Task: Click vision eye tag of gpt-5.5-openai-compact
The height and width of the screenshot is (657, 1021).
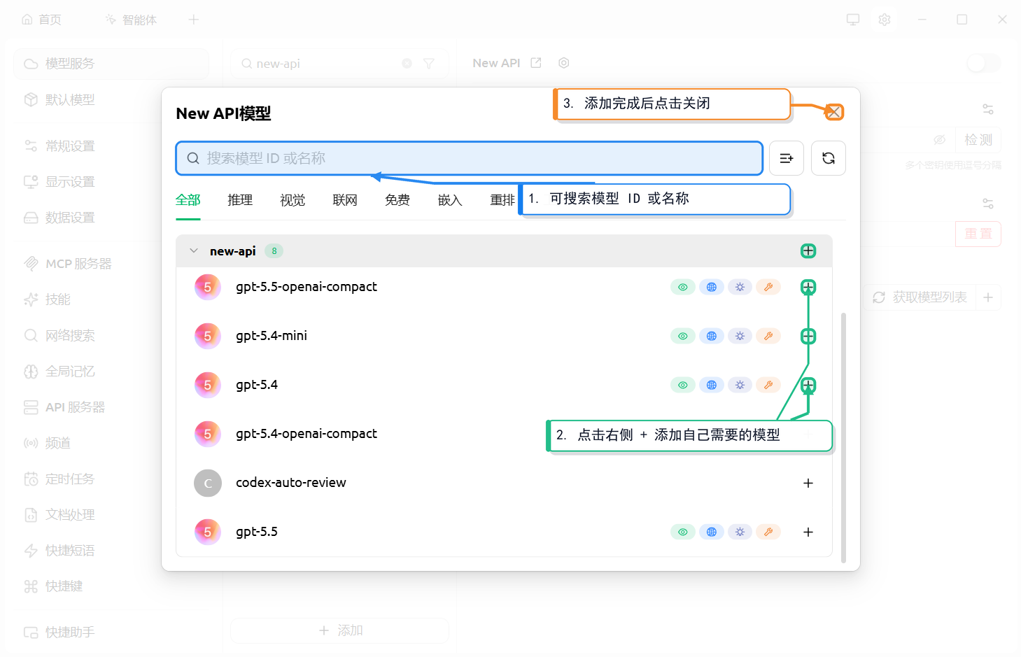Action: (x=683, y=287)
